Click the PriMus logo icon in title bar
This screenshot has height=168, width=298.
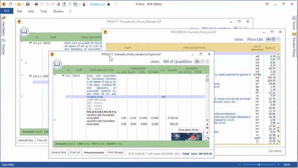pyautogui.click(x=4, y=4)
